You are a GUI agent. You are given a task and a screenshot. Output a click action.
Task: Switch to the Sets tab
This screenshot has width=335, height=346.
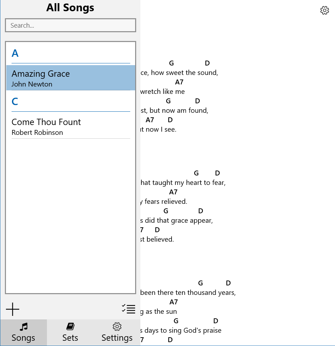coord(70,332)
